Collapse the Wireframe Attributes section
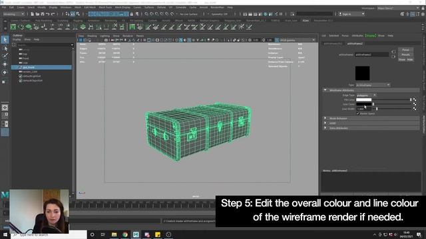This screenshot has width=426, height=239. click(x=325, y=90)
